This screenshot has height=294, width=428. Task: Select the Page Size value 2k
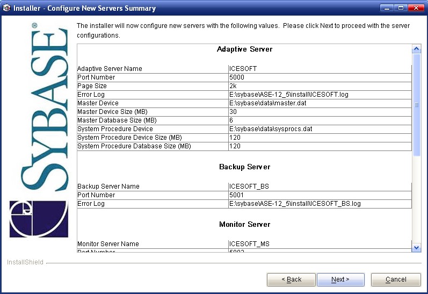click(233, 86)
